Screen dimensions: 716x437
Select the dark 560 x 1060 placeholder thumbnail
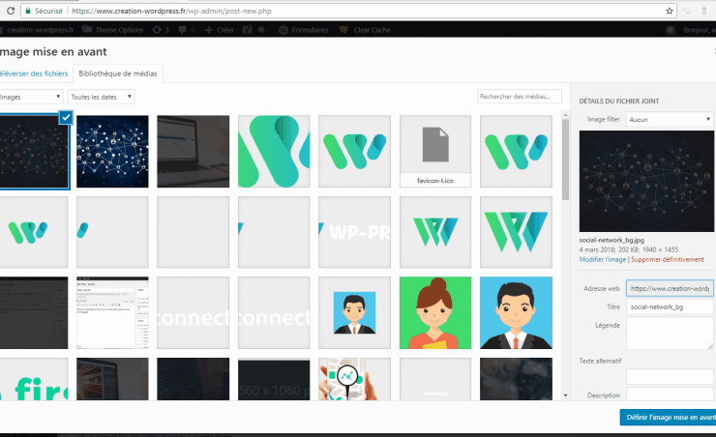[x=274, y=379]
